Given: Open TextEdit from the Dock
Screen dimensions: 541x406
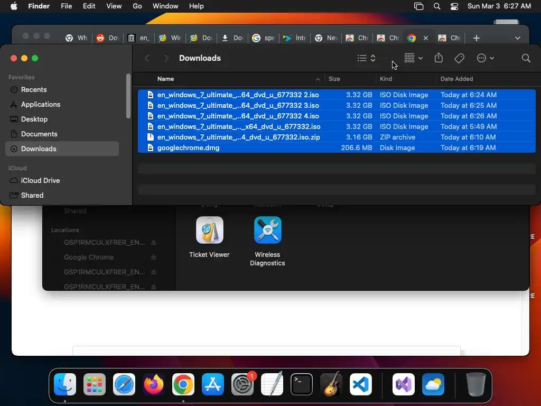Looking at the screenshot, I should click(x=272, y=384).
